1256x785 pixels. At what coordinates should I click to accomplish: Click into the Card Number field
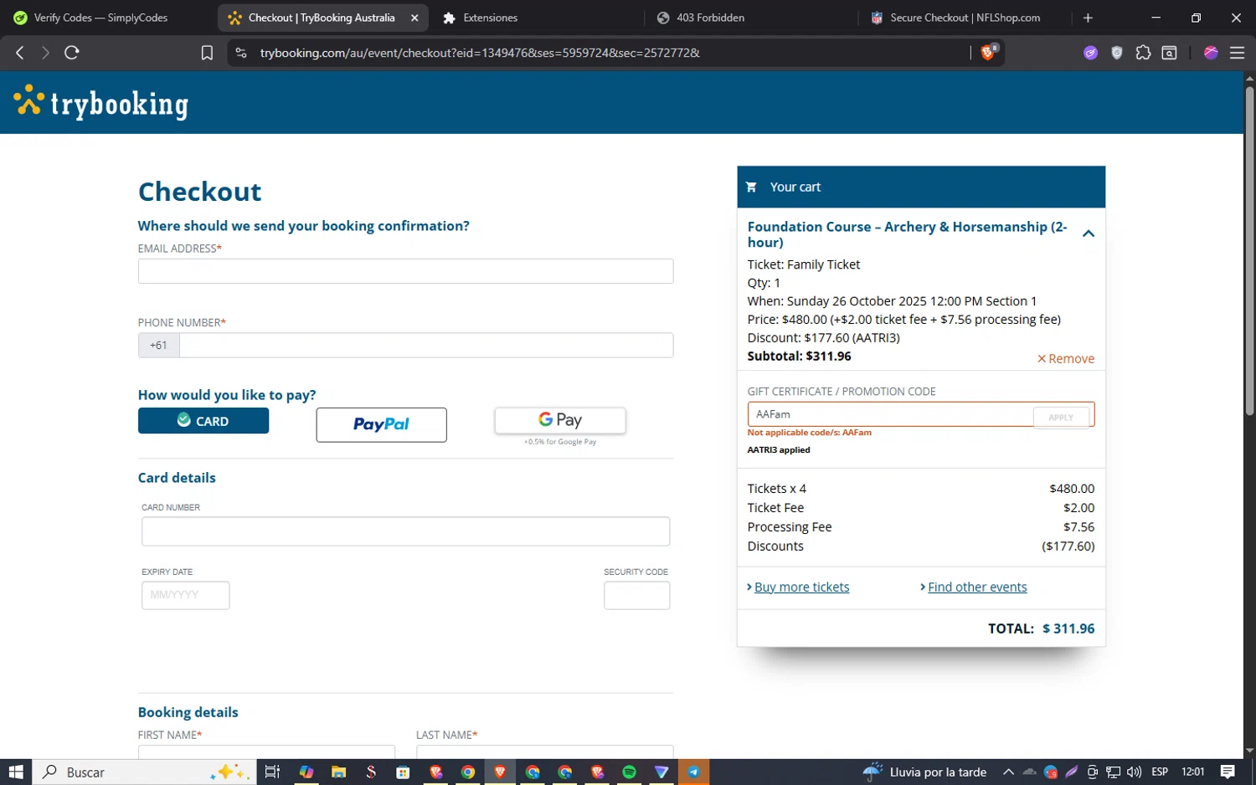pos(405,531)
